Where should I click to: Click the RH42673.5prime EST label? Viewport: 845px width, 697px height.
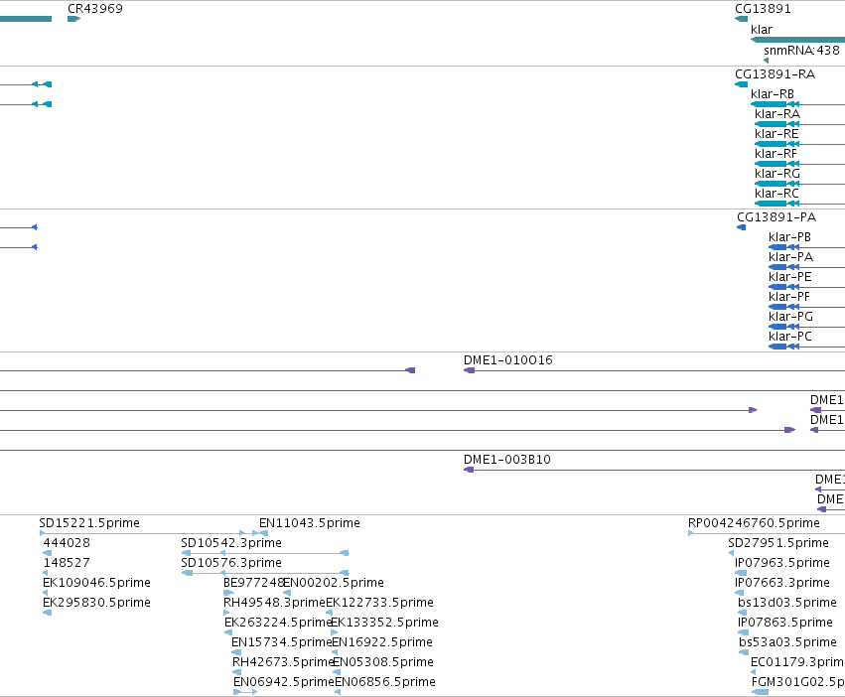click(x=283, y=662)
